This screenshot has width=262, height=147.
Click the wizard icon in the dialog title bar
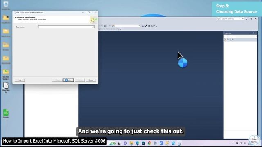pyautogui.click(x=15, y=13)
